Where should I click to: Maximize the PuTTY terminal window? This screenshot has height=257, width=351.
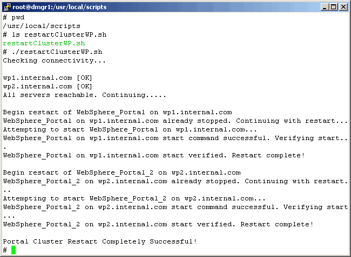point(333,7)
